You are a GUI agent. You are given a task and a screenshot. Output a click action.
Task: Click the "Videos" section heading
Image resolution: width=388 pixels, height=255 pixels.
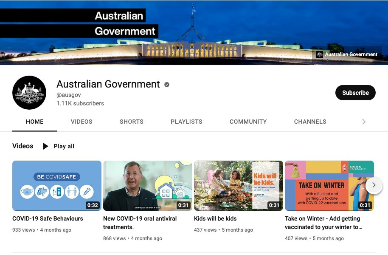pos(23,146)
